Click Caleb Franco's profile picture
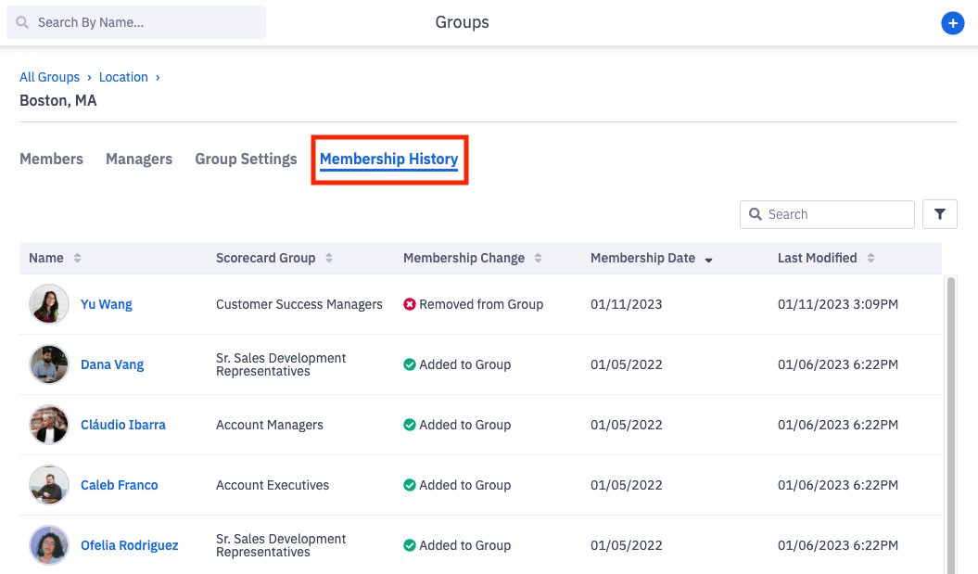978x574 pixels. coord(49,485)
